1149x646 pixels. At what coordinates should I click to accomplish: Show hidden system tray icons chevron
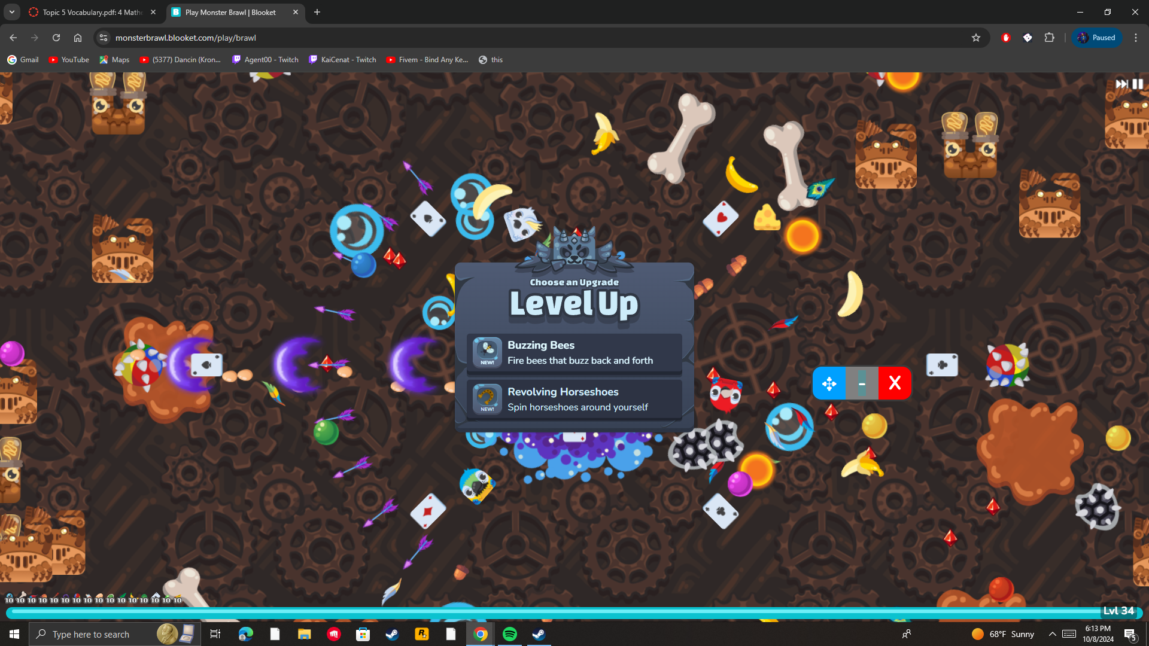coord(1052,634)
